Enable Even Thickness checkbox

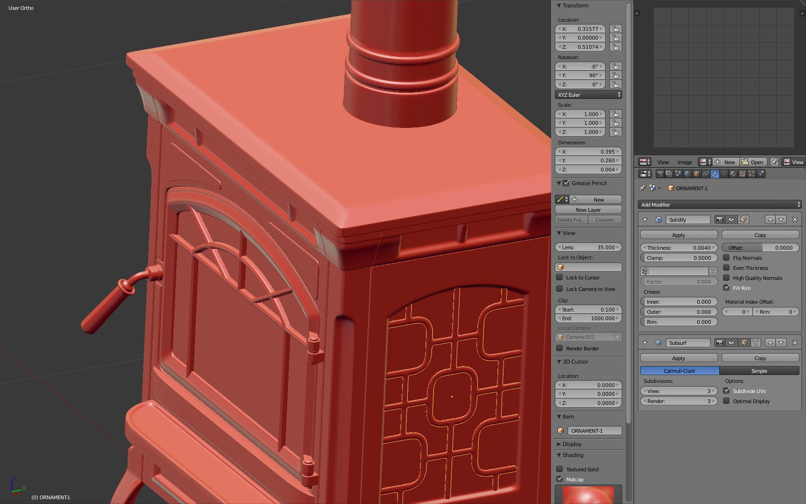(727, 268)
